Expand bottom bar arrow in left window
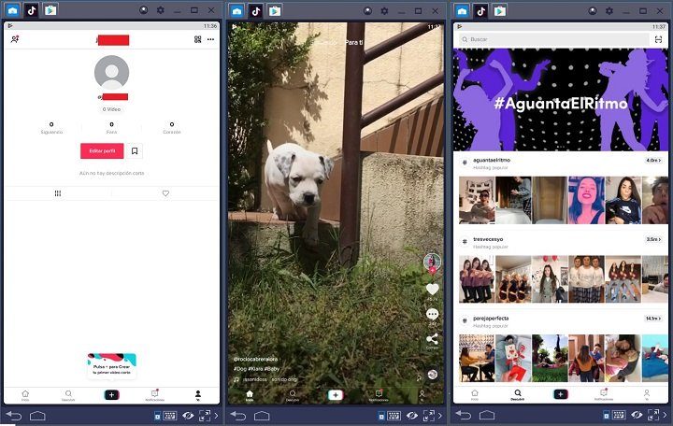673x426 pixels. (x=216, y=416)
